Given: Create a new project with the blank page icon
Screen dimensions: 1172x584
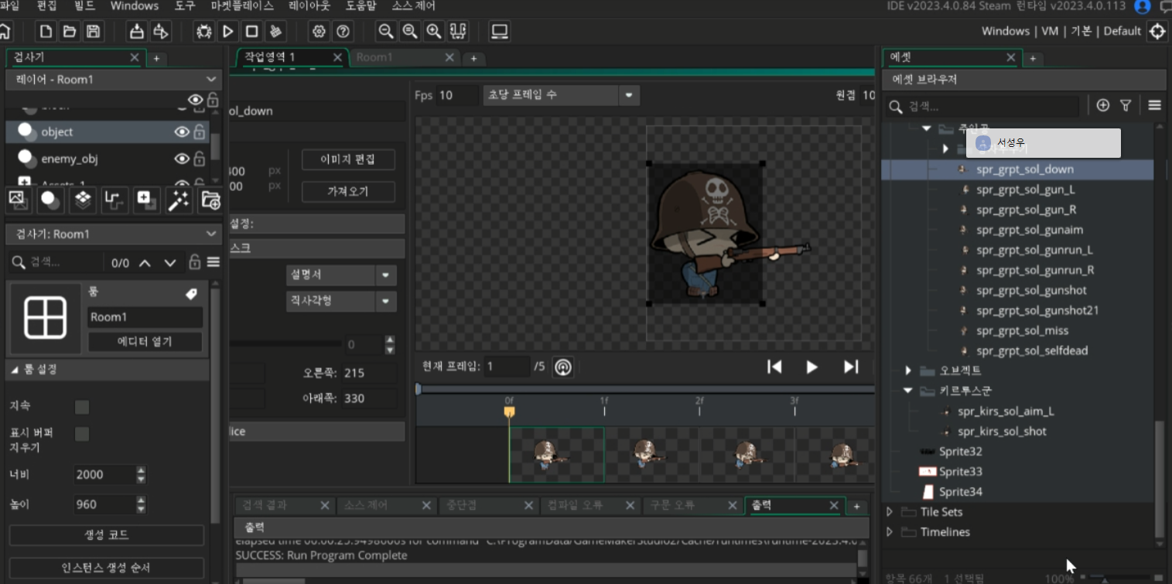Looking at the screenshot, I should (x=46, y=32).
